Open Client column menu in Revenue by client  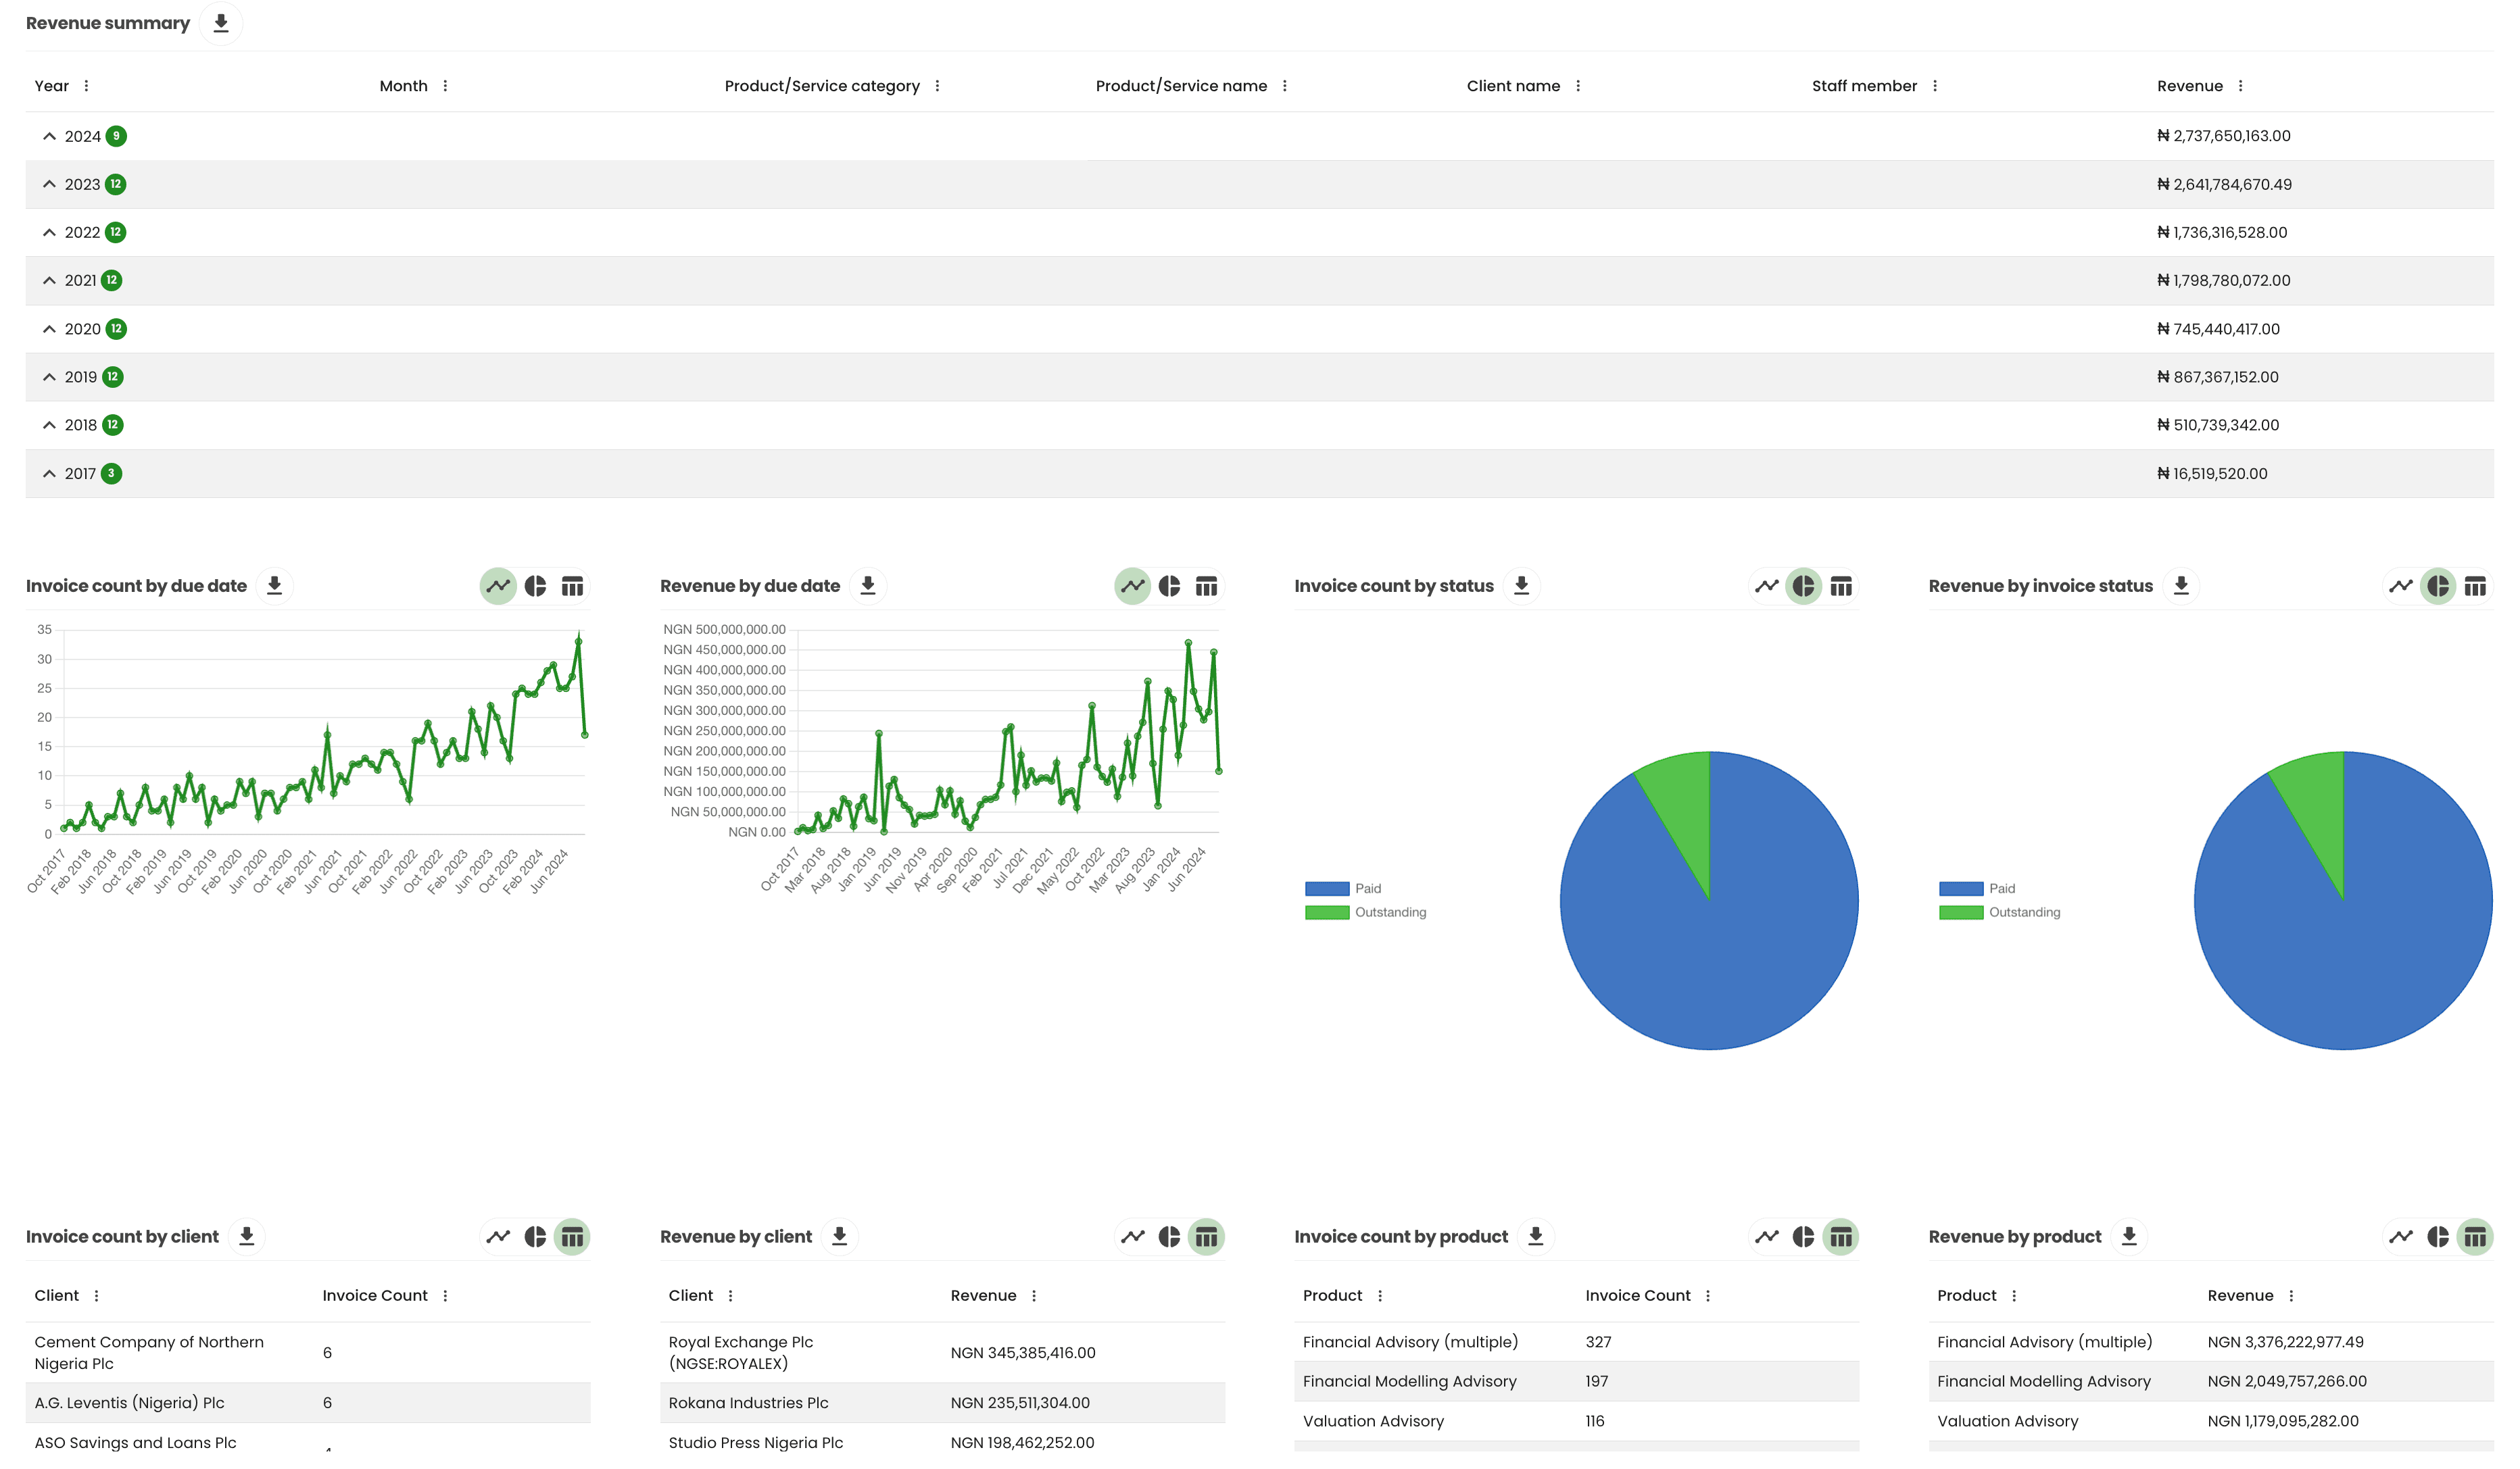click(731, 1296)
